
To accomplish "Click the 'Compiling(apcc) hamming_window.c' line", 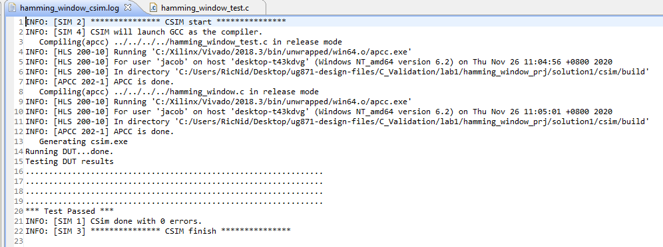I will [179, 92].
